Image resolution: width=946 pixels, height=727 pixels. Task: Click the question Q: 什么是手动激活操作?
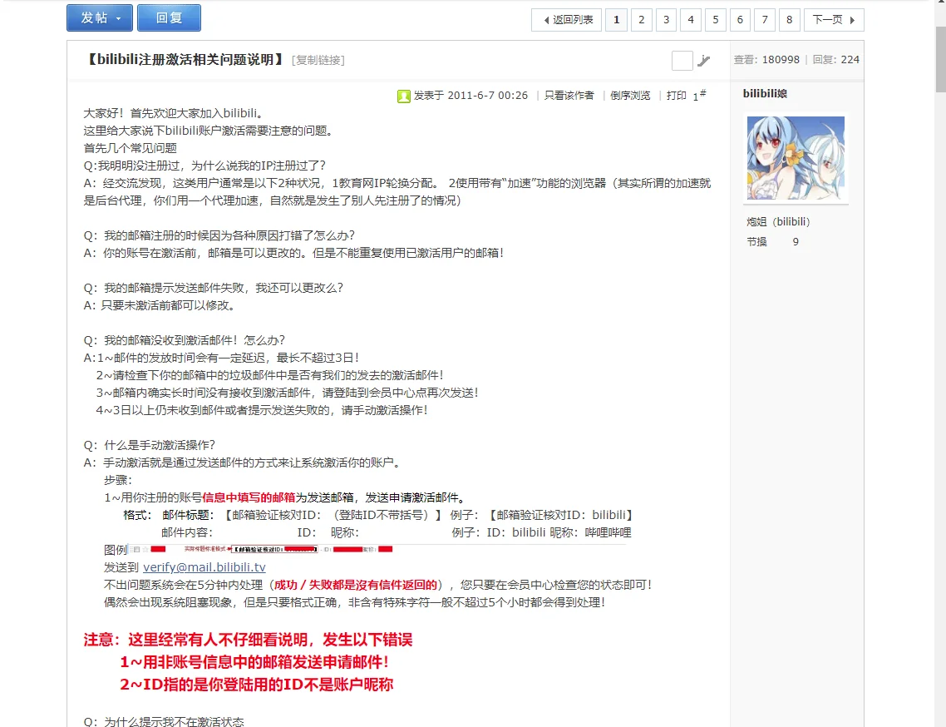click(149, 445)
